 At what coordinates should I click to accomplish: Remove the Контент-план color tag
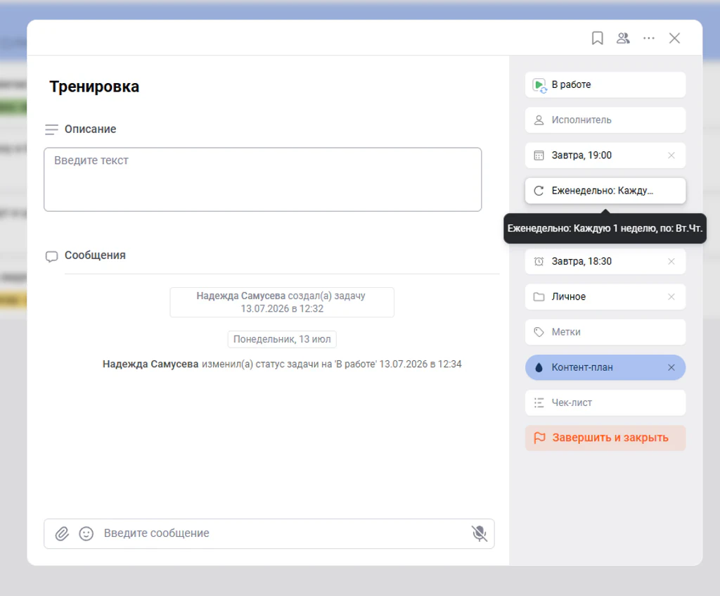[x=671, y=367]
